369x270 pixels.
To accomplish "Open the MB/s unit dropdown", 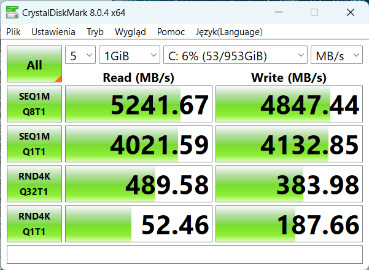I will coord(336,55).
